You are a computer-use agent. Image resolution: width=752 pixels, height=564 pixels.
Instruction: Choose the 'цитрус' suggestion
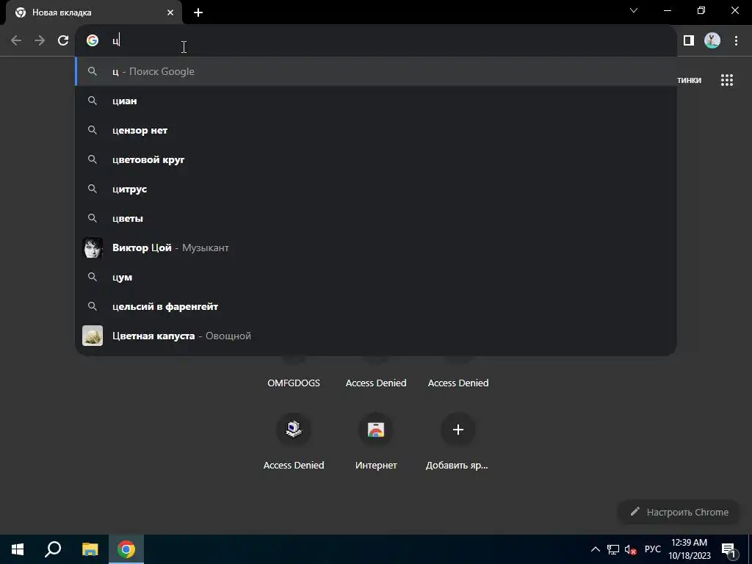376,189
